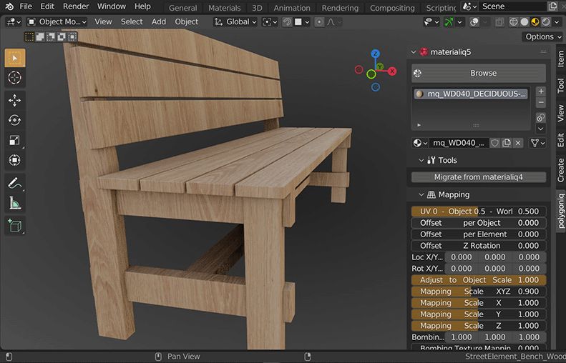The height and width of the screenshot is (363, 566).
Task: Select the Select Box tool
Action: pos(15,58)
